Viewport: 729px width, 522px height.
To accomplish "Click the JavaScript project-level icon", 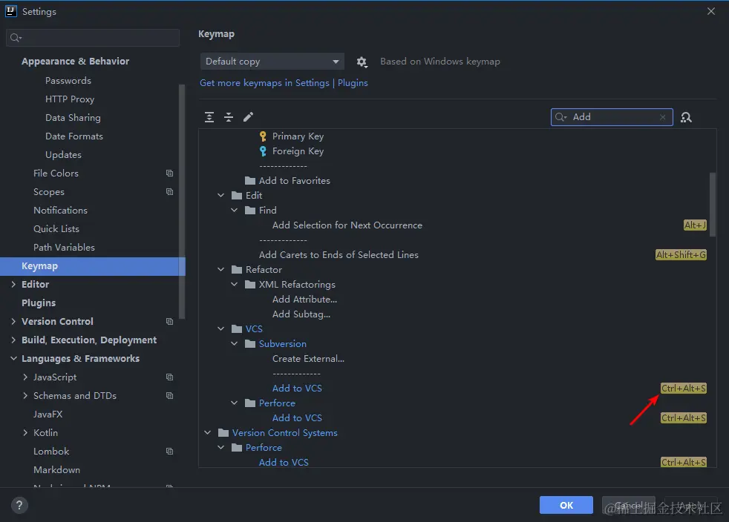I will click(x=170, y=377).
